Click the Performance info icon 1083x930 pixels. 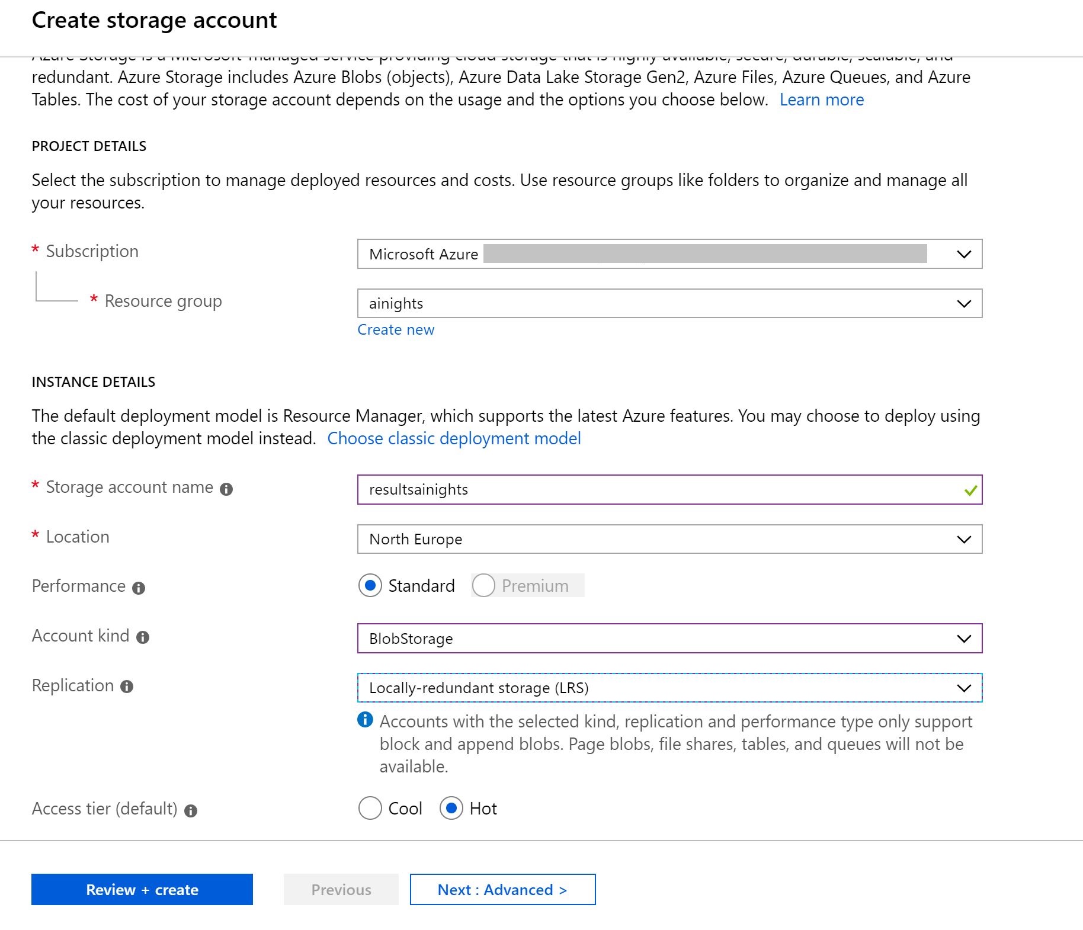[139, 588]
